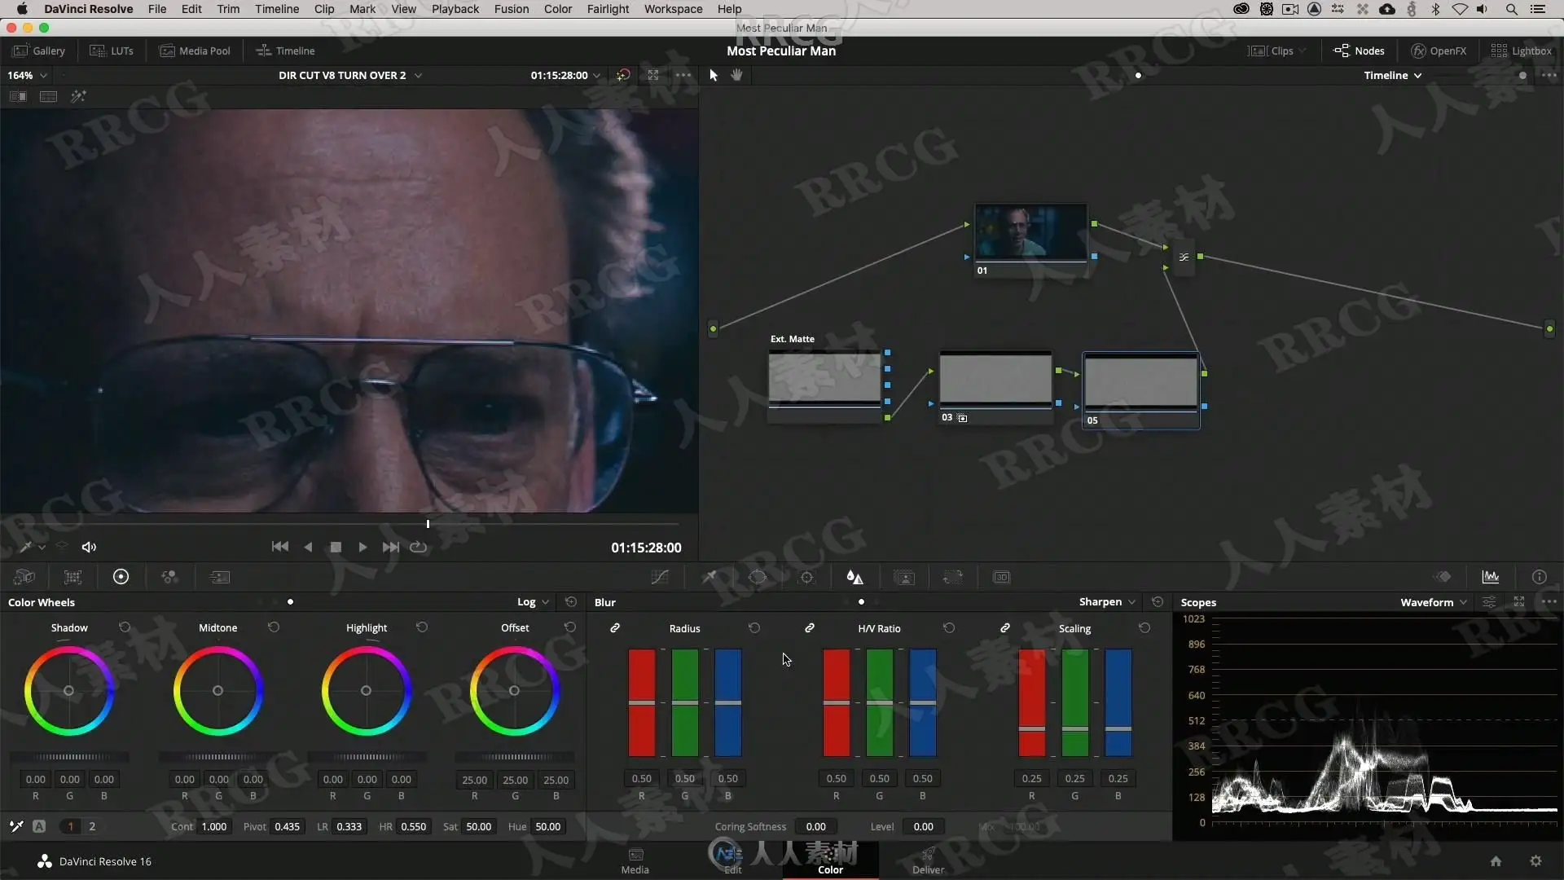Click the Coring Softness value field
Viewport: 1564px width, 880px height.
816,826
